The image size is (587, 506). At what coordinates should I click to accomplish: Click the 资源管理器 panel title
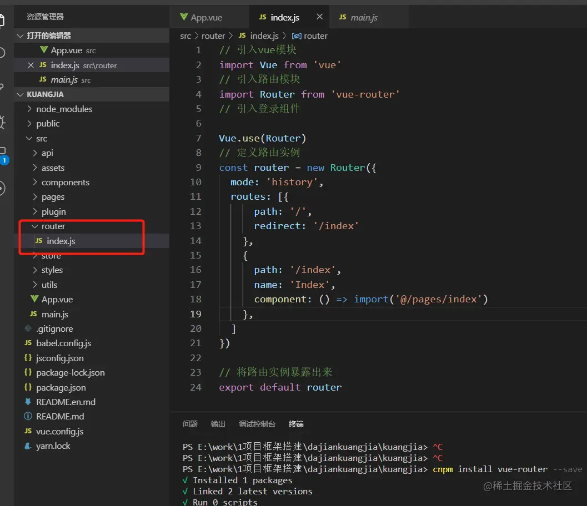[x=46, y=17]
